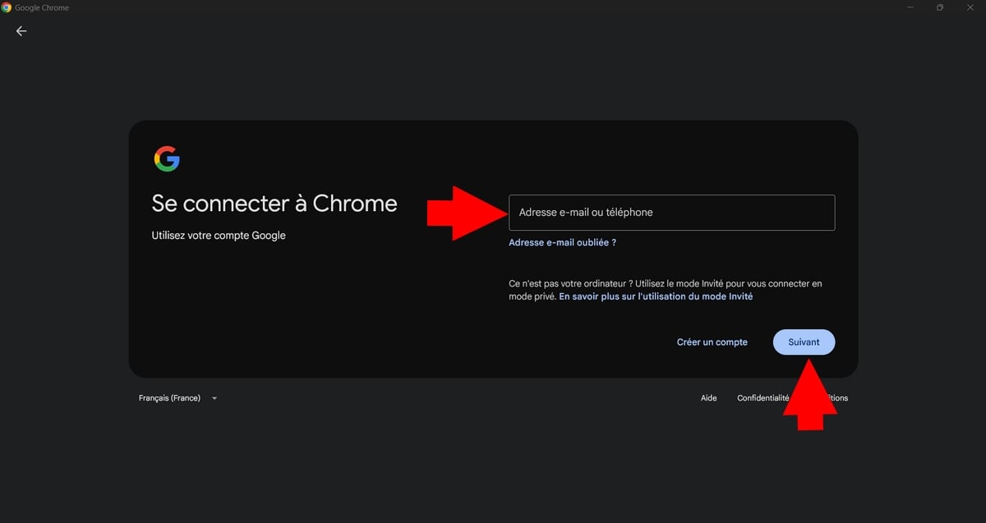
Task: Click the Google logo
Action: 167,158
